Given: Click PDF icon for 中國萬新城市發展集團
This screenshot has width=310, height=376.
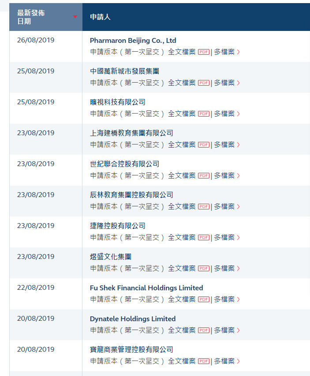Looking at the screenshot, I should pyautogui.click(x=203, y=83).
